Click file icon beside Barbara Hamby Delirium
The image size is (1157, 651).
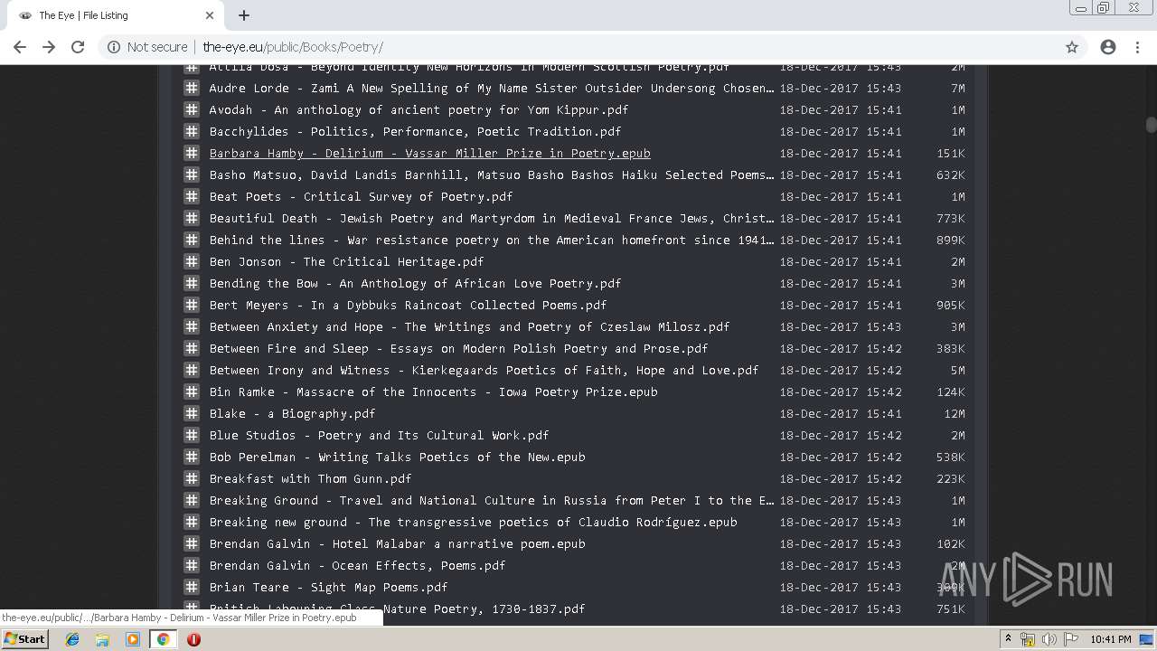pos(192,153)
